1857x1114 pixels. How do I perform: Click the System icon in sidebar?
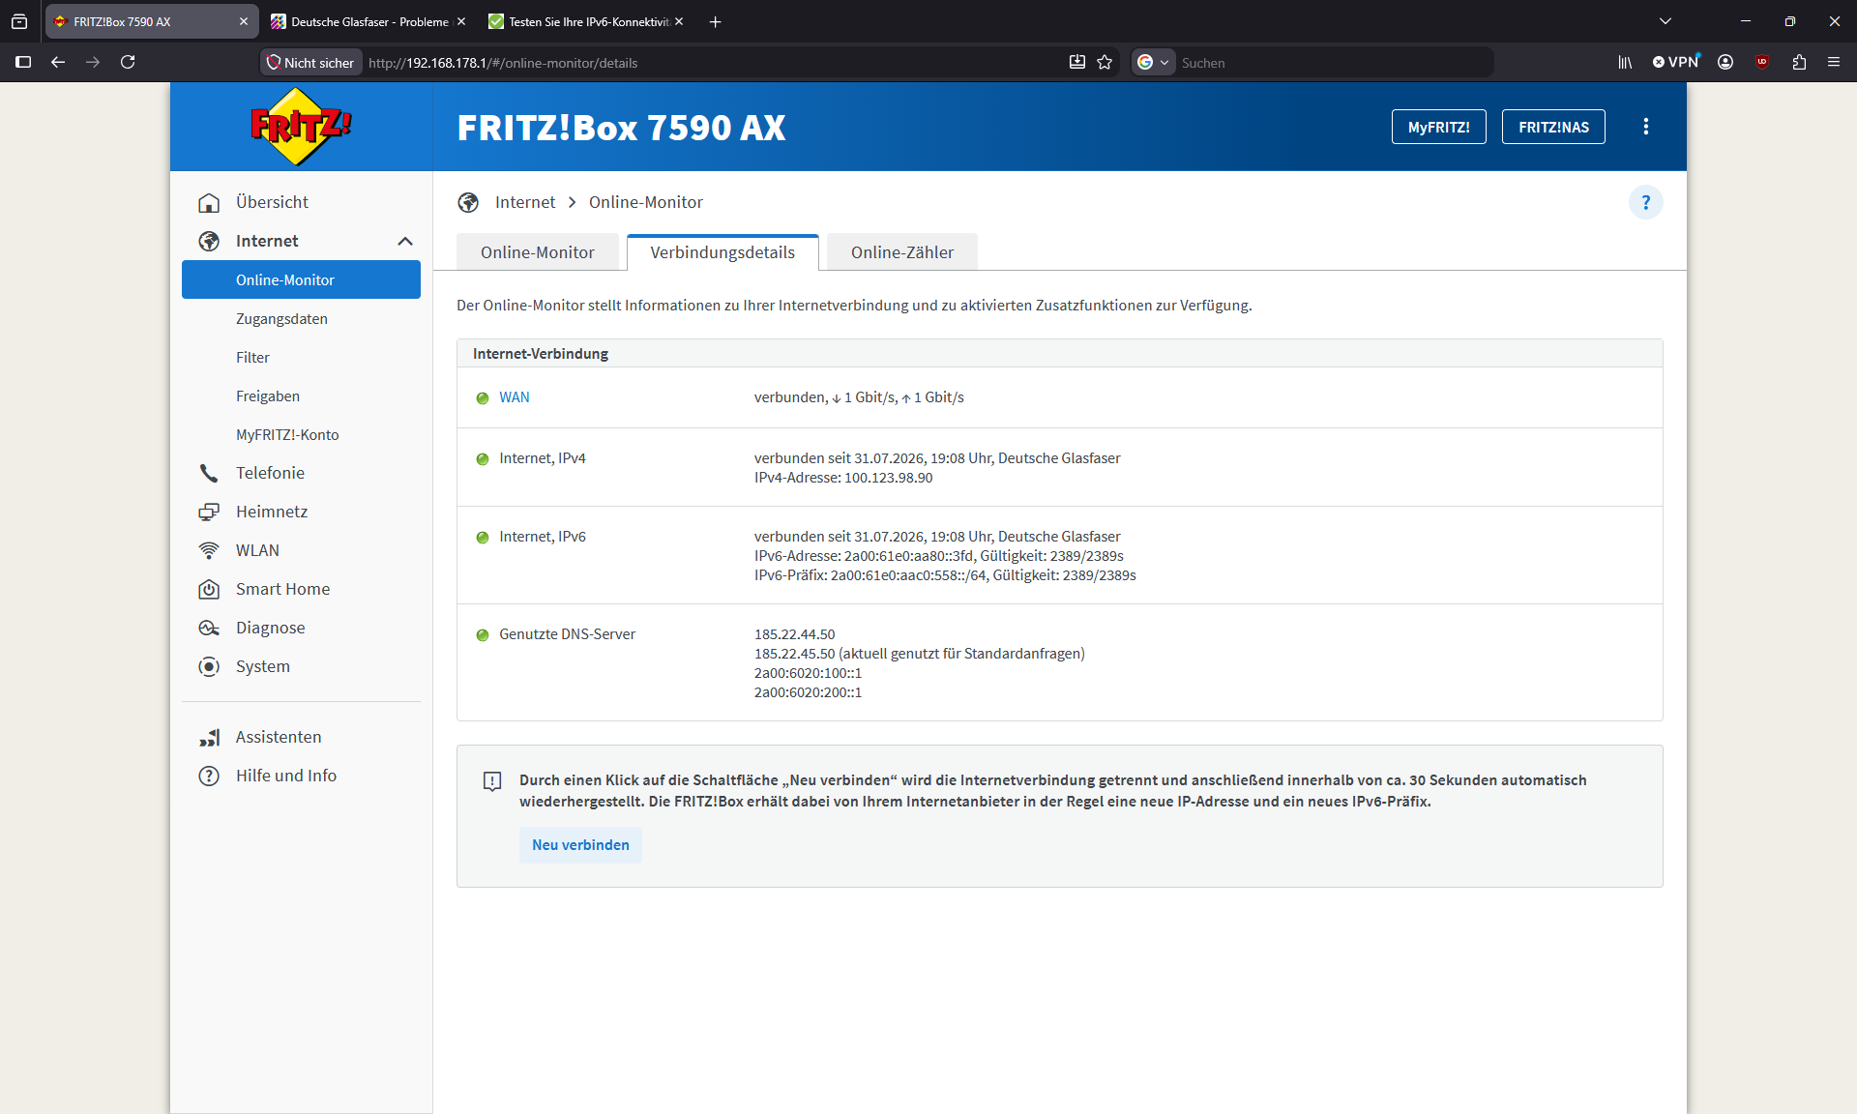pyautogui.click(x=209, y=666)
